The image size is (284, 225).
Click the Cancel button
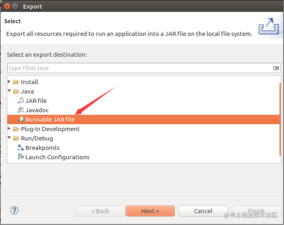click(203, 211)
